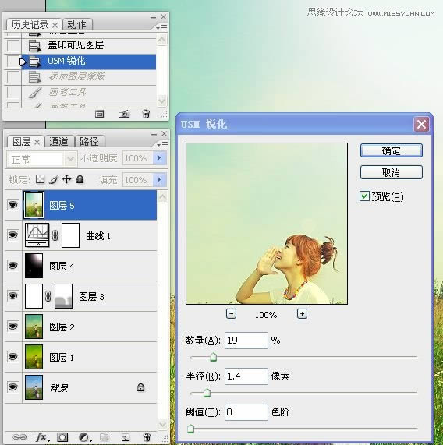
Task: Hide the 曲线 1 curves layer
Action: 12,235
